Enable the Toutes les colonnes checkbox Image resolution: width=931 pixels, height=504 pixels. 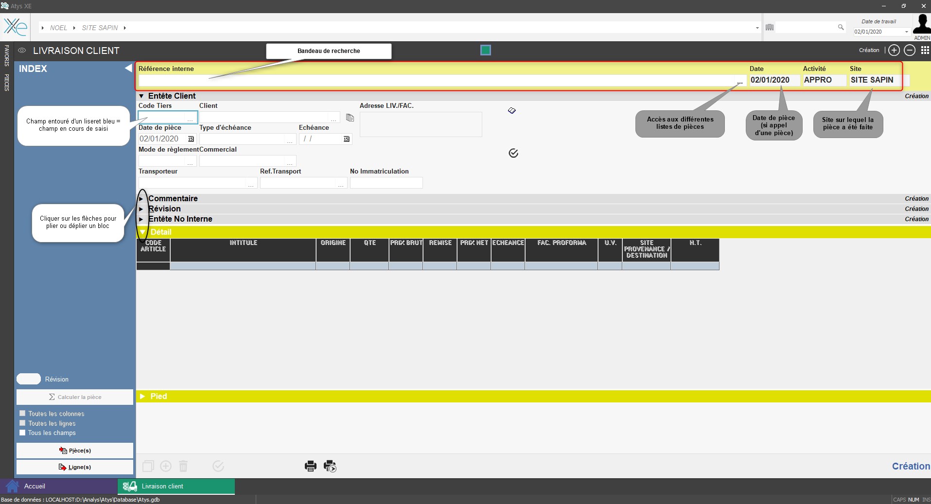[22, 414]
